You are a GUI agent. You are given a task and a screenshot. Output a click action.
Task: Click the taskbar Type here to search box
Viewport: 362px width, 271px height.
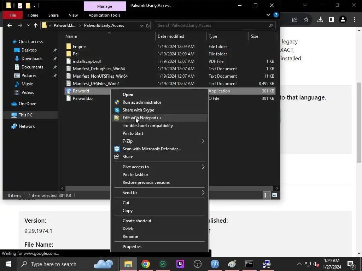point(68,264)
